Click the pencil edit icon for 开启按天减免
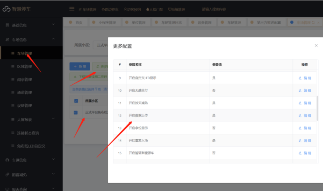 (x=300, y=103)
